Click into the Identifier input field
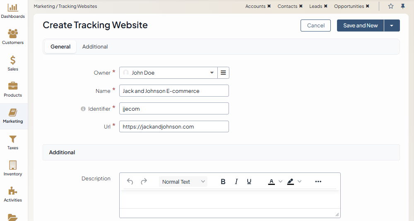 pos(174,109)
